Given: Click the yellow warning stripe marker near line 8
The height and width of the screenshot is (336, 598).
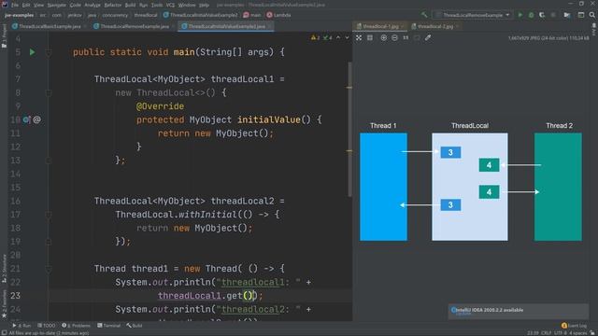Looking at the screenshot, I should pyautogui.click(x=349, y=88).
